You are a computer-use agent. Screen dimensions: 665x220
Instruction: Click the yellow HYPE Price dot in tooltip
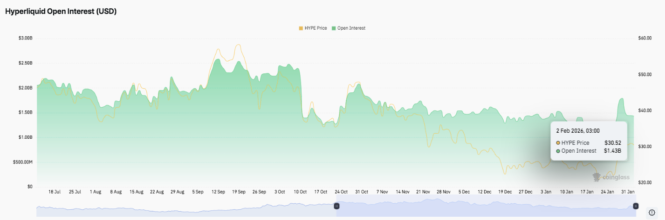558,143
